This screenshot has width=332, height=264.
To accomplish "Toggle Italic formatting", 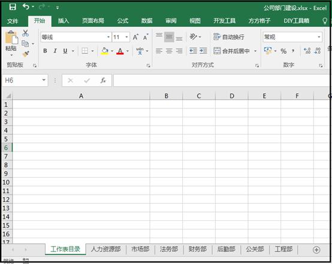I will 55,51.
